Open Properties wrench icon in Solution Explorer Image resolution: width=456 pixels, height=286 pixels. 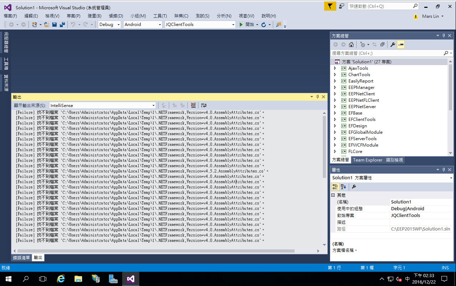393,44
